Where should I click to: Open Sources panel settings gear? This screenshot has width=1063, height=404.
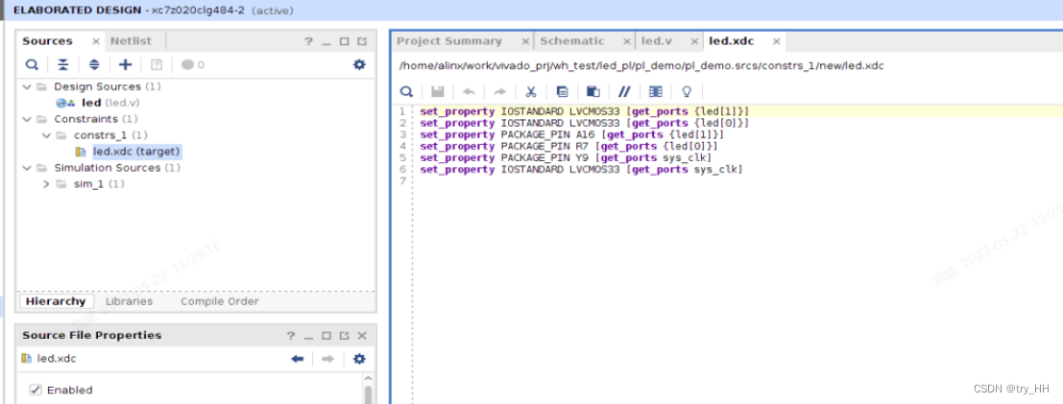point(359,64)
